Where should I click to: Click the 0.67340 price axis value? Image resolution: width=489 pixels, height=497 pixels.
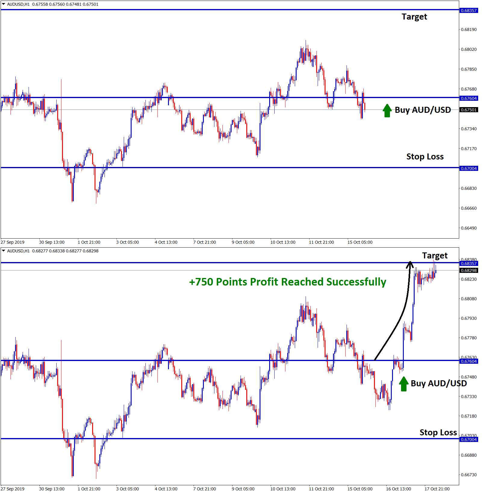(469, 129)
